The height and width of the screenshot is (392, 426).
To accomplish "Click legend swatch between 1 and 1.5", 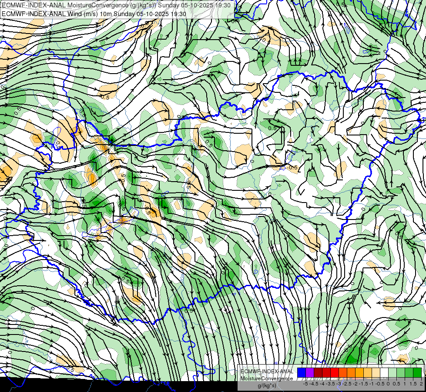I will tap(409, 373).
